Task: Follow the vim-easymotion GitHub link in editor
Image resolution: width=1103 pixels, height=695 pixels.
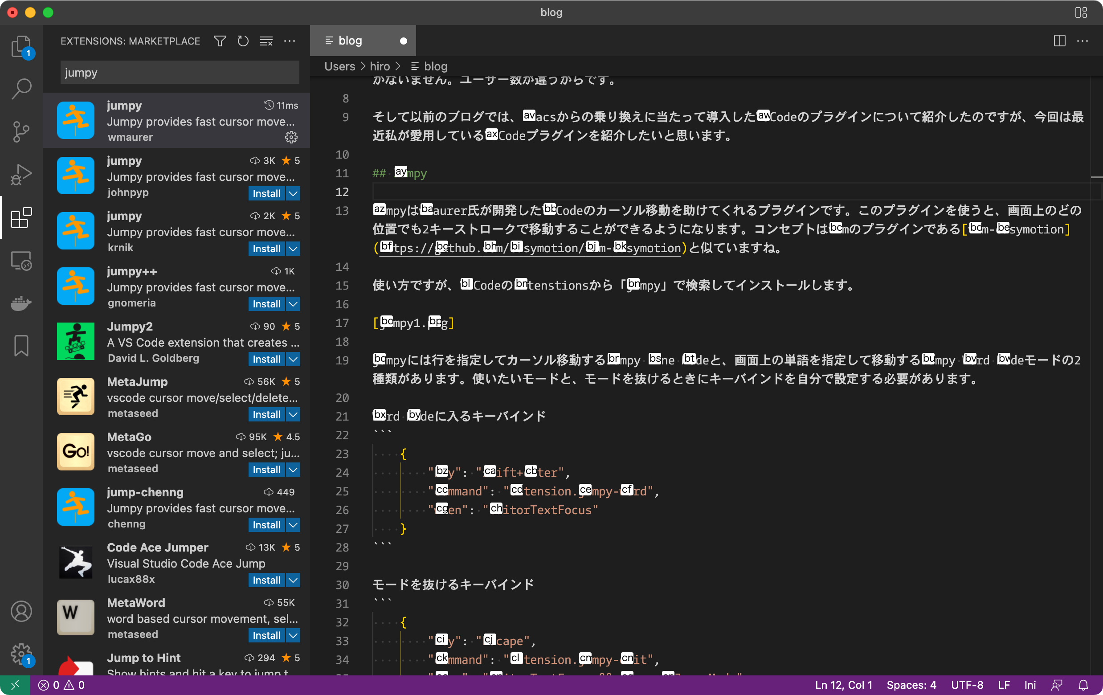Action: coord(530,248)
